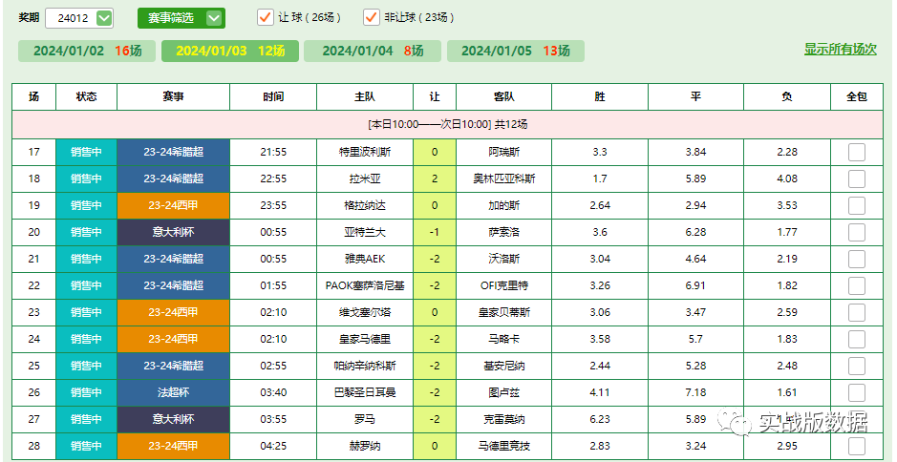The height and width of the screenshot is (462, 897).
Task: Click away team 皇家贝蒂斯
Action: [504, 312]
